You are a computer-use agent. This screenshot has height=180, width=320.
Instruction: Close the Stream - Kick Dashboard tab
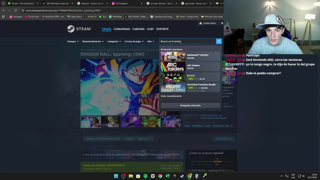[x=38, y=3]
